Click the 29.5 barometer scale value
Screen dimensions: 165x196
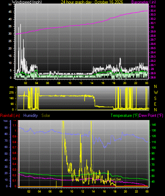click(153, 48)
